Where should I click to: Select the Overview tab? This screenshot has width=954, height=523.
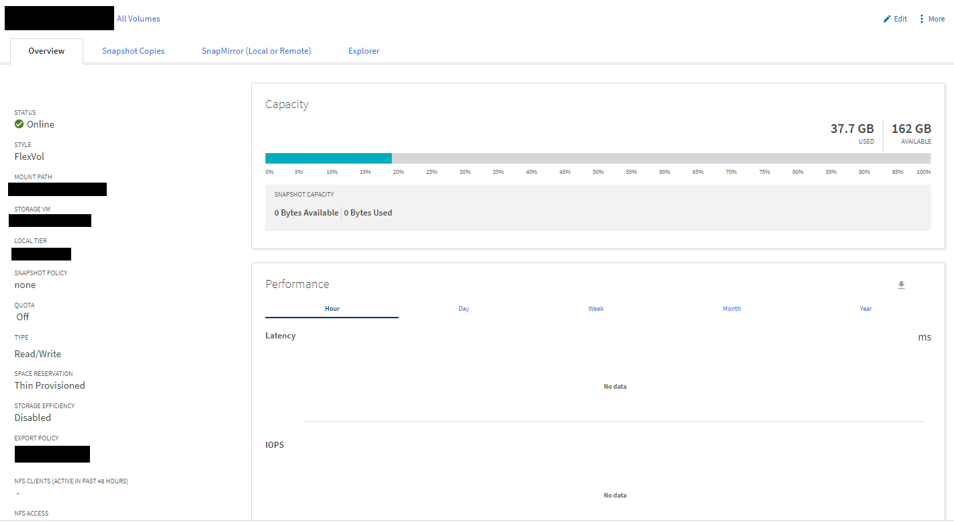pyautogui.click(x=46, y=51)
